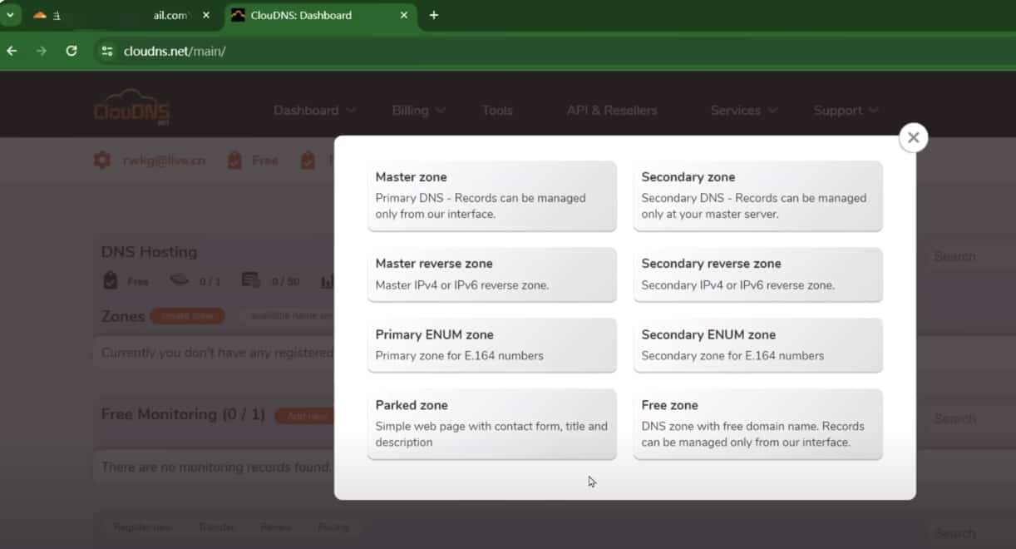
Task: Click the account settings gear icon
Action: tap(102, 161)
